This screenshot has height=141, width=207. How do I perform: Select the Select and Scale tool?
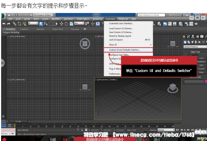71,24
